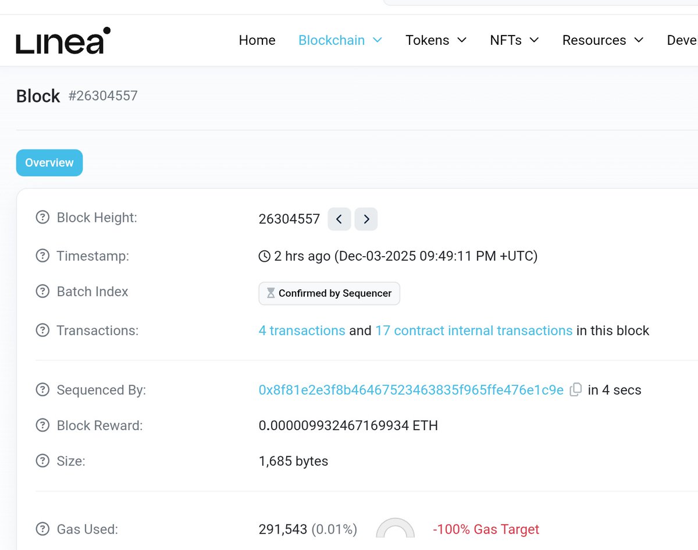The width and height of the screenshot is (698, 550).
Task: Open help icon beside Block Height
Action: tap(42, 218)
